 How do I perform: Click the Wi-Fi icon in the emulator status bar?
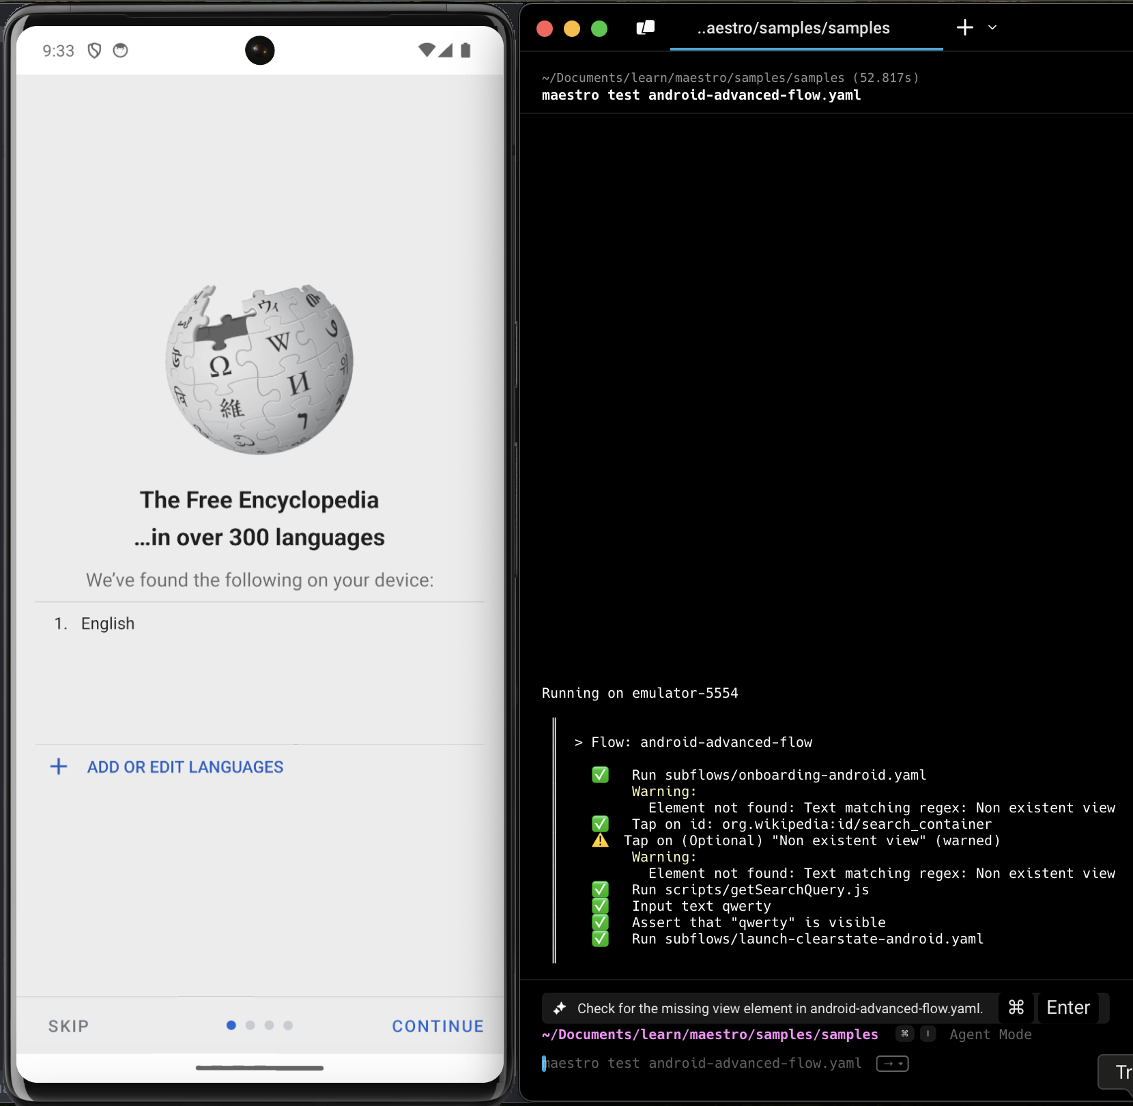427,50
